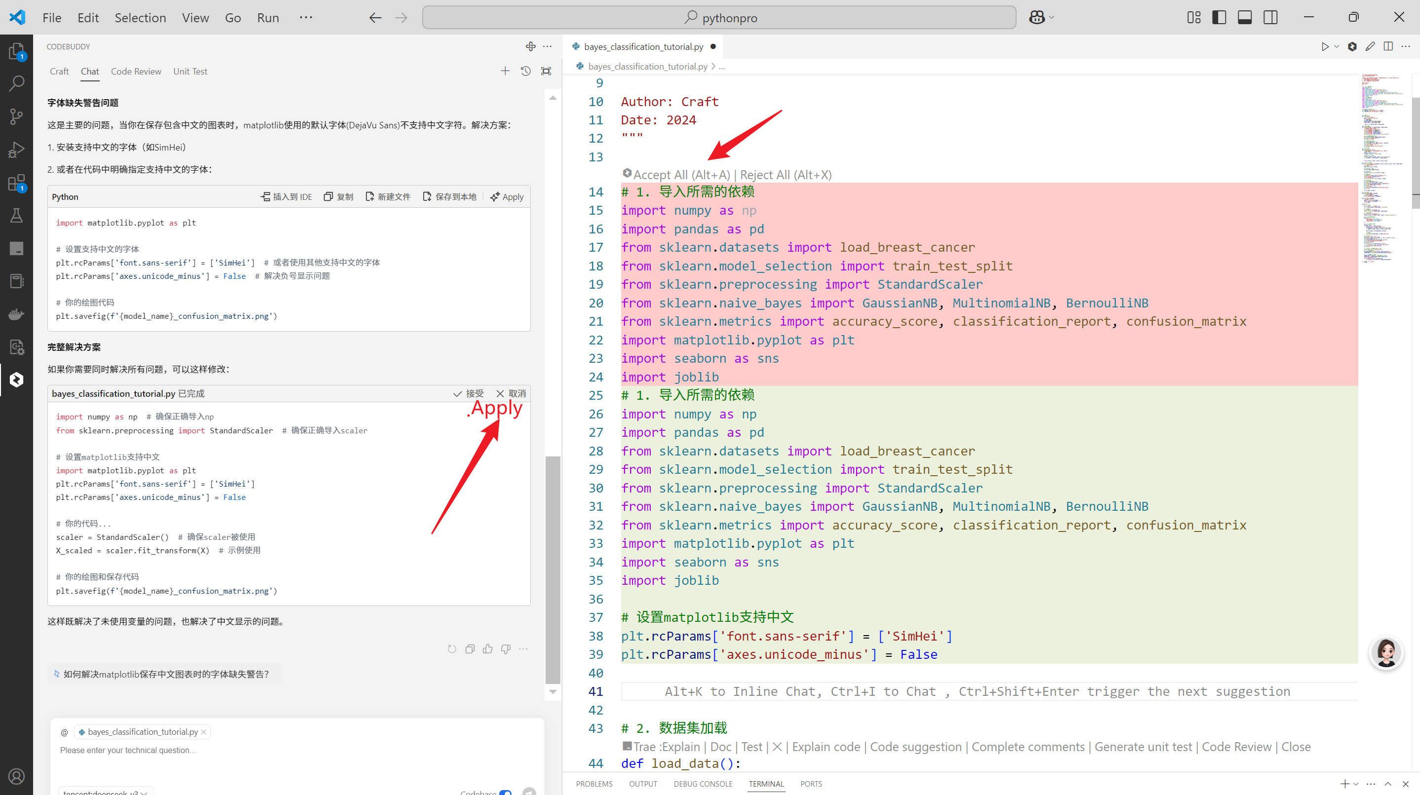
Task: Split the editor to the right
Action: click(1388, 47)
